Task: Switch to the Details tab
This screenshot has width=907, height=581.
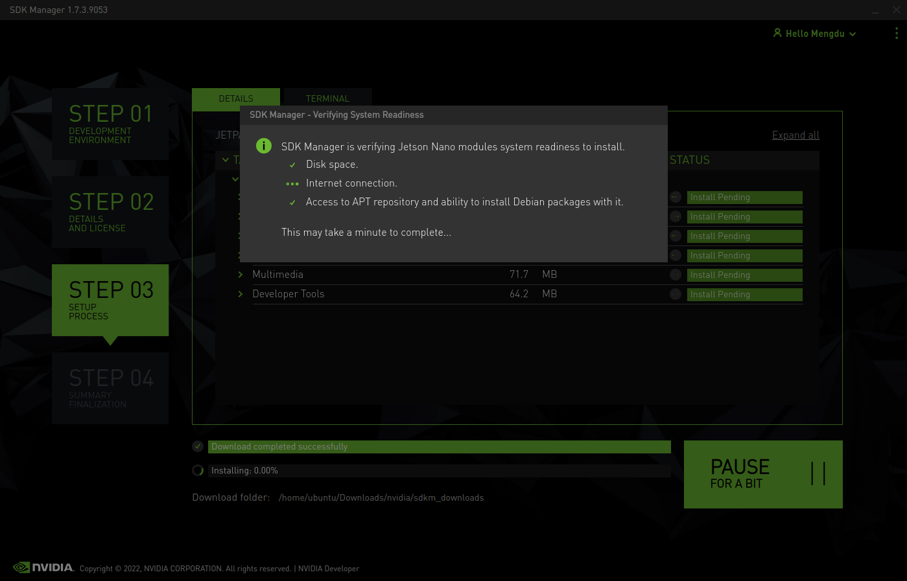Action: (236, 98)
